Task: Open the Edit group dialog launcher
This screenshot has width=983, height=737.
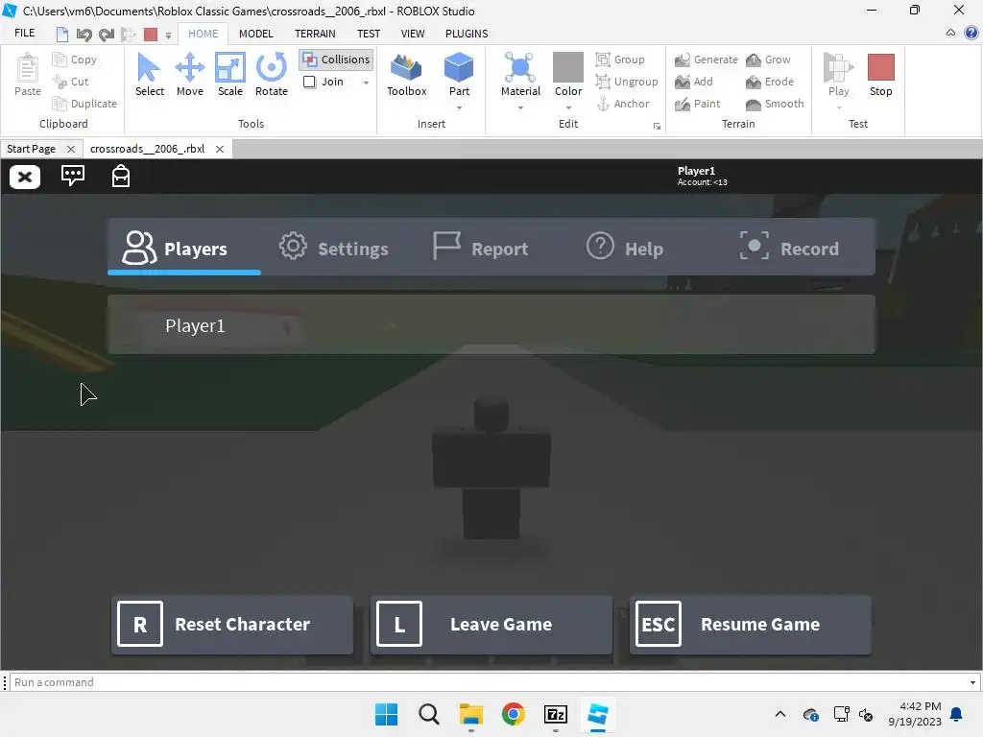Action: (657, 126)
